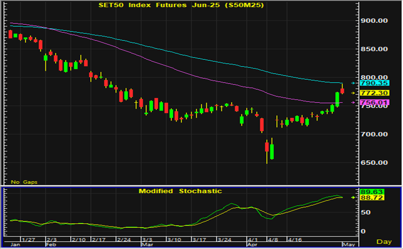Click the Feb month label
This screenshot has width=403, height=249.
pos(51,244)
